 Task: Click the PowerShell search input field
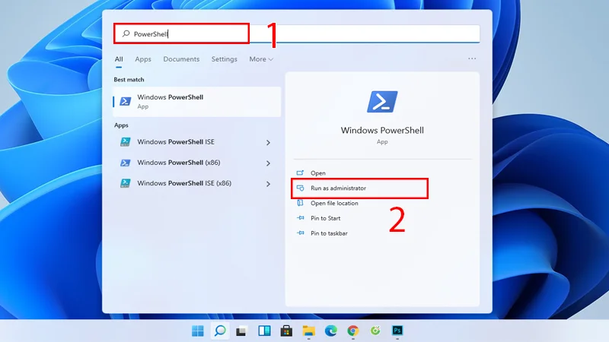[x=297, y=33]
